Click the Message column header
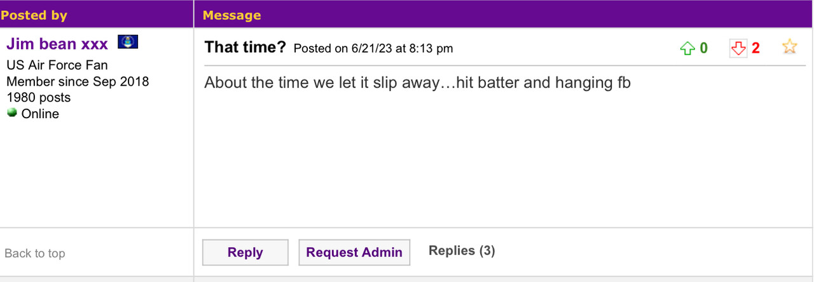The width and height of the screenshot is (814, 282). click(231, 15)
